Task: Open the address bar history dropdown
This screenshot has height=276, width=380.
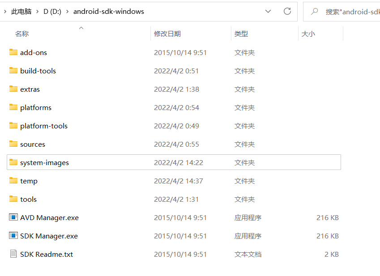Action: coord(268,11)
